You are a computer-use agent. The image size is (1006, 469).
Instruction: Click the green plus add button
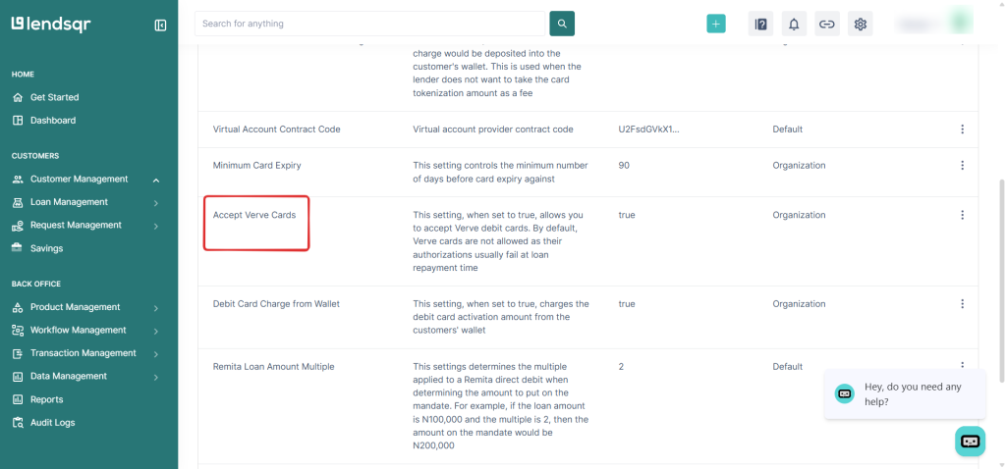716,24
